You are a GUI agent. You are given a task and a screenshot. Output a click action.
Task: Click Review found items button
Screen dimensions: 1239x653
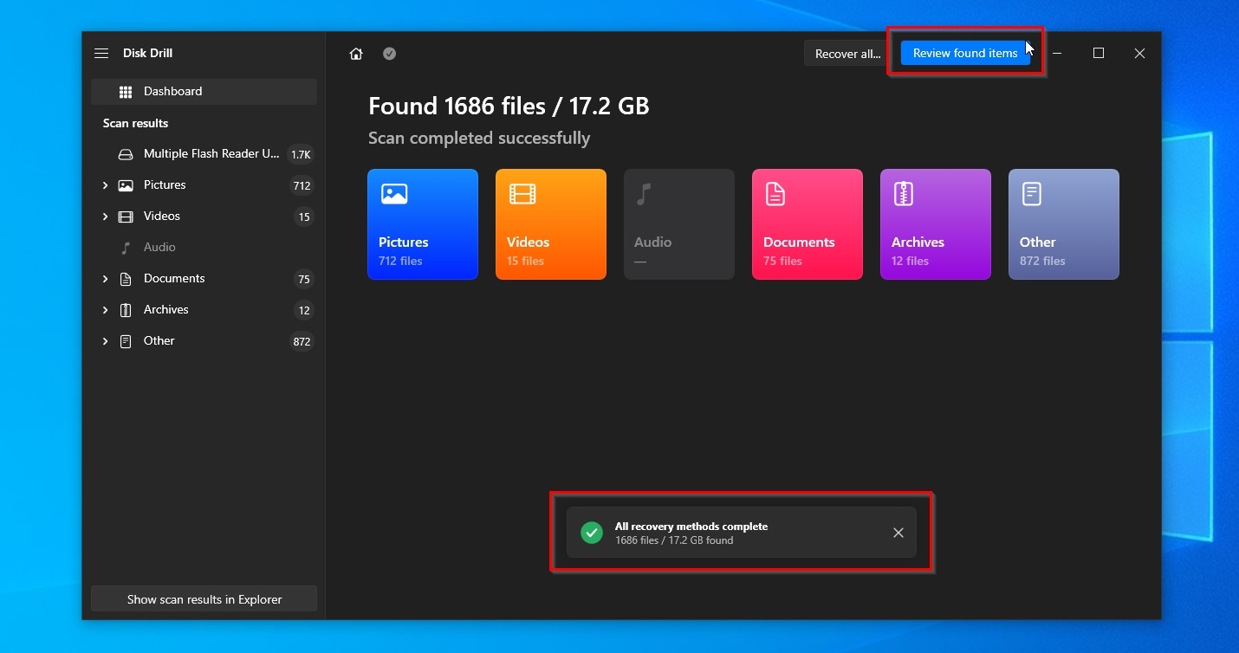tap(965, 53)
